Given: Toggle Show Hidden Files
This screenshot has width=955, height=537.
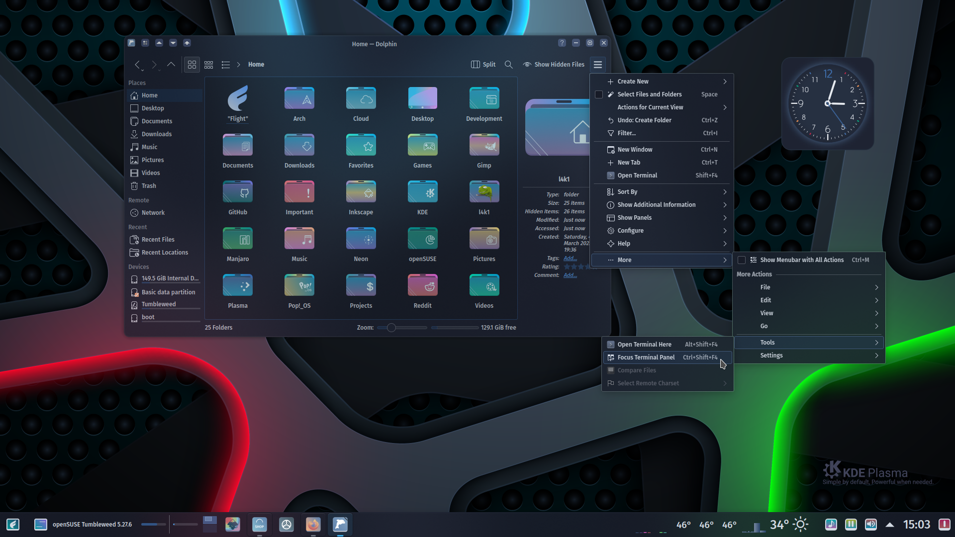Looking at the screenshot, I should point(554,65).
